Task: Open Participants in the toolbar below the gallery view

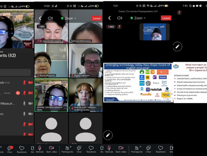Action: tap(67, 149)
